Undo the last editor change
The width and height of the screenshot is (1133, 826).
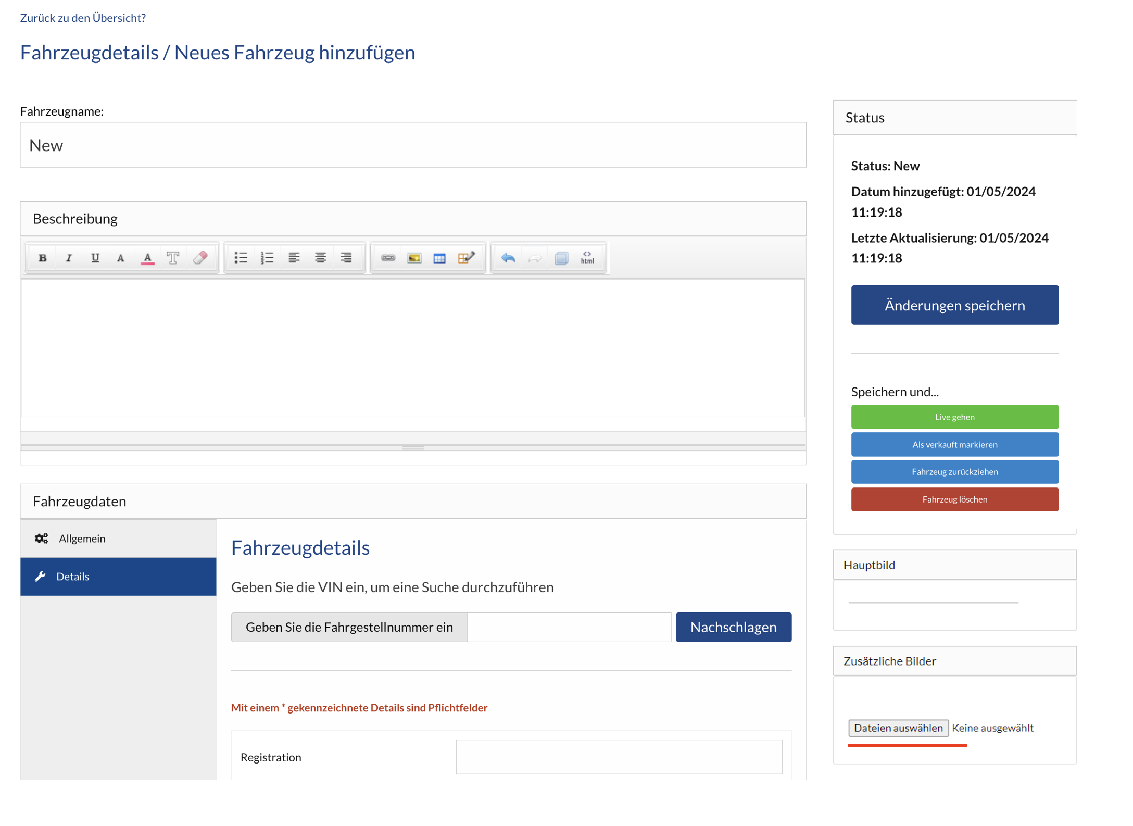tap(508, 258)
